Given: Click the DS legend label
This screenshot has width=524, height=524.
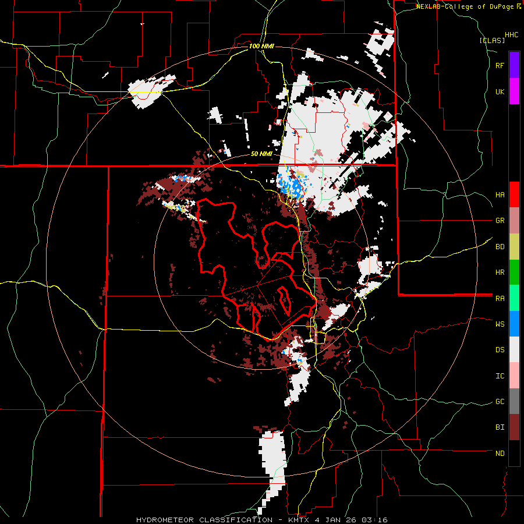Looking at the screenshot, I should click(500, 350).
